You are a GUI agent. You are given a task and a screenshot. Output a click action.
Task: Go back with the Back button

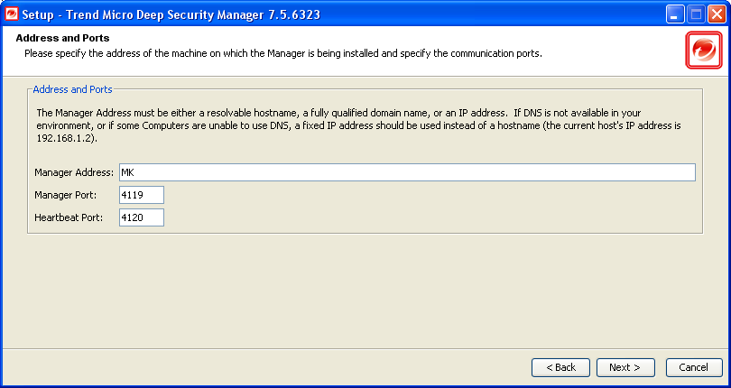(560, 367)
